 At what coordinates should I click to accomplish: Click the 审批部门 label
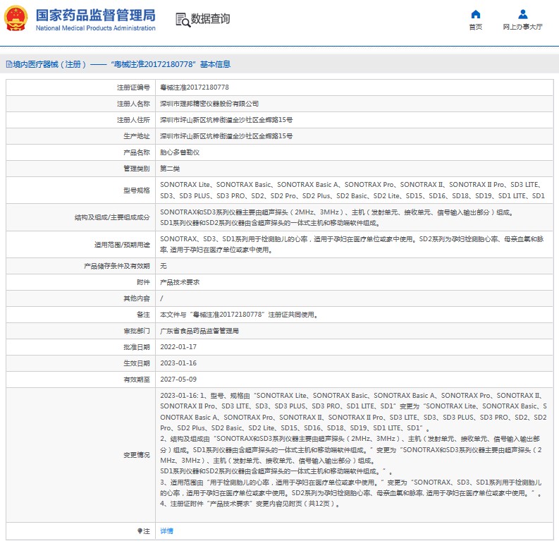(137, 331)
